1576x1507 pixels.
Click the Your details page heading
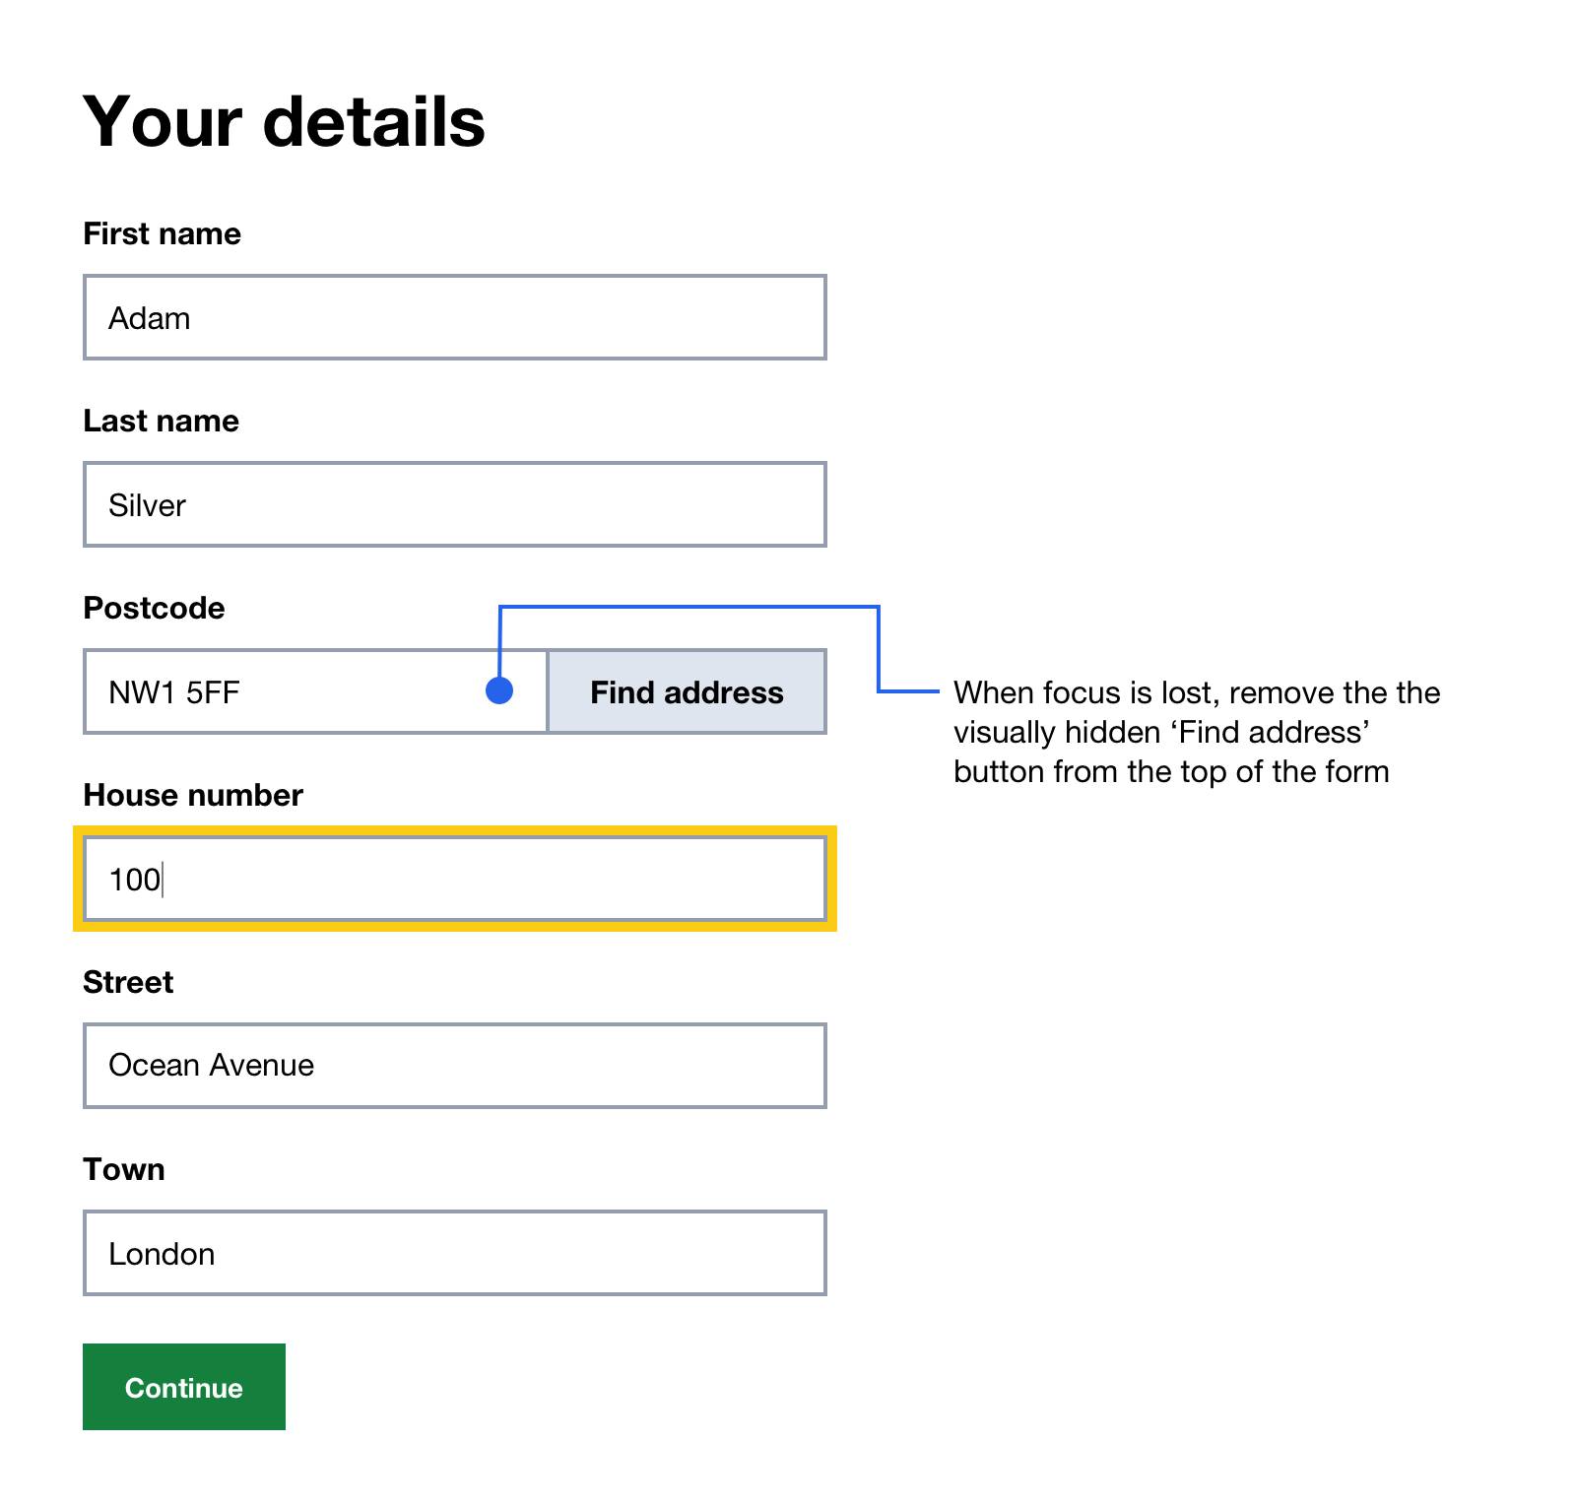tap(284, 120)
